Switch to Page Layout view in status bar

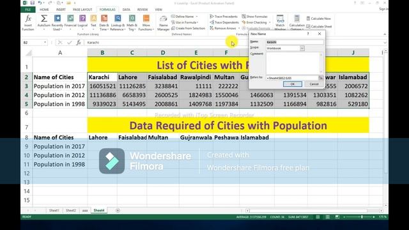point(327,217)
